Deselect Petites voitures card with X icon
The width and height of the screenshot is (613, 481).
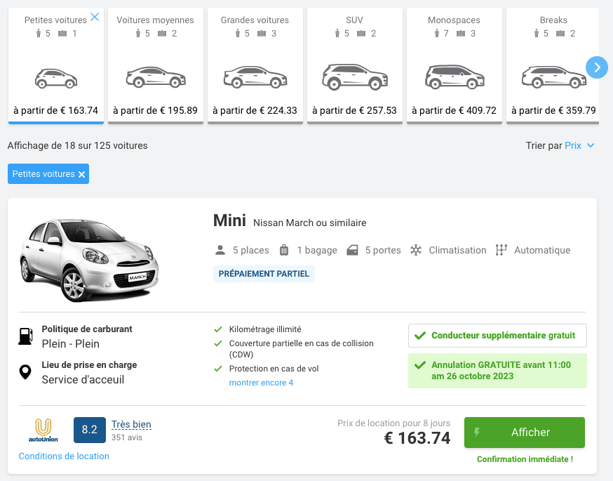click(95, 17)
